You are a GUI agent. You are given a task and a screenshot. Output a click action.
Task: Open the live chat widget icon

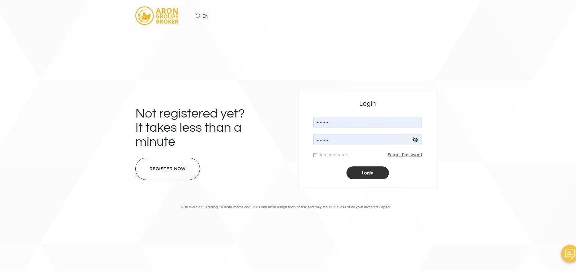tap(569, 254)
